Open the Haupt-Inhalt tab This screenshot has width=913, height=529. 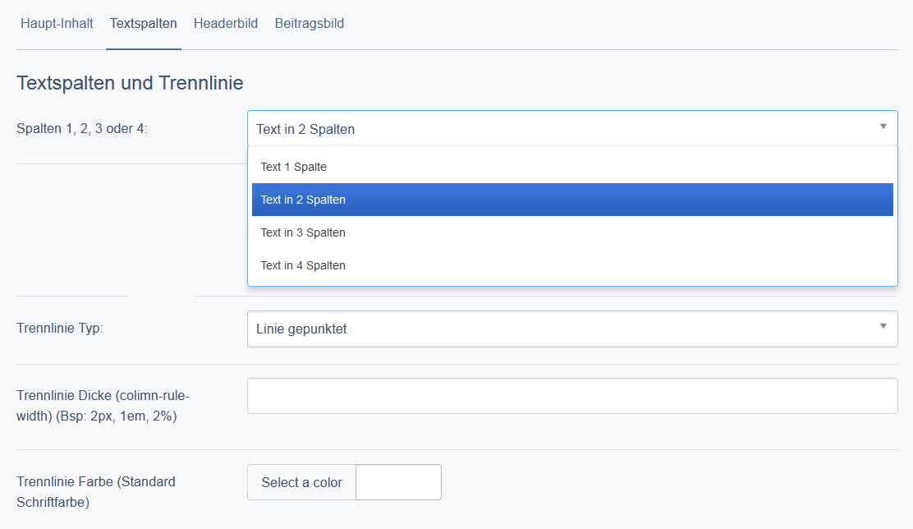[57, 23]
